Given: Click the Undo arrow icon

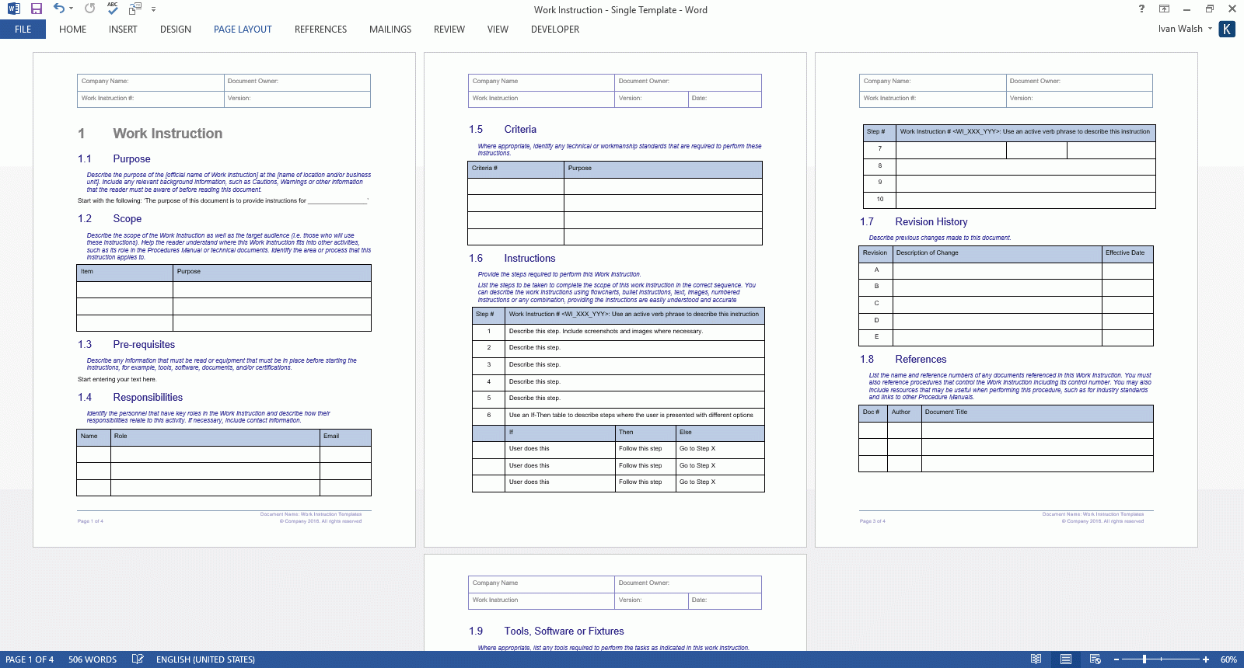Looking at the screenshot, I should (x=58, y=9).
